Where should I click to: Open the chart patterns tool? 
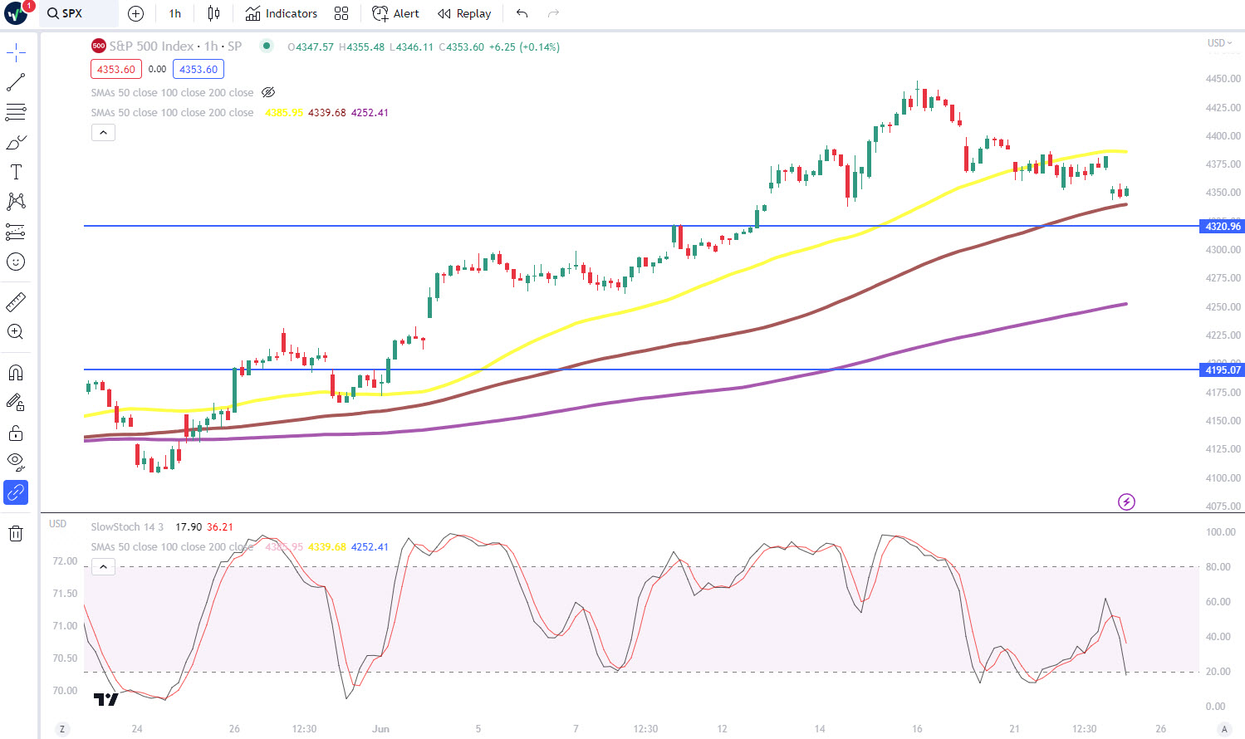click(16, 202)
